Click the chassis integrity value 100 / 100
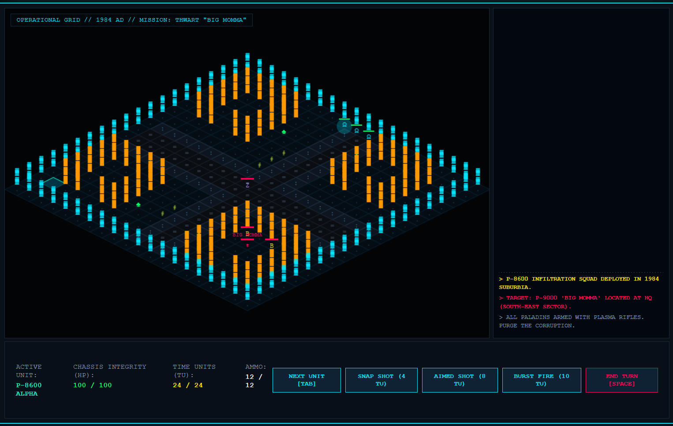This screenshot has height=426, width=673. 93,385
